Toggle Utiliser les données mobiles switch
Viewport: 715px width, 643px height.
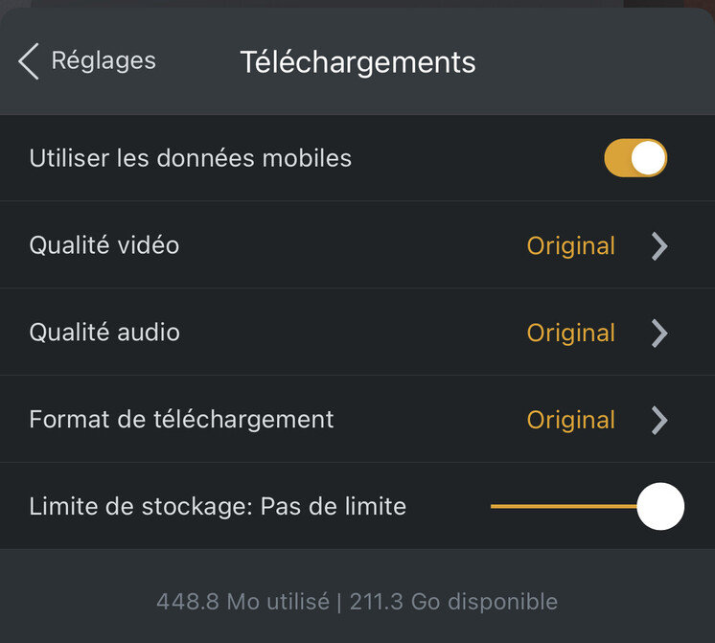pos(634,158)
